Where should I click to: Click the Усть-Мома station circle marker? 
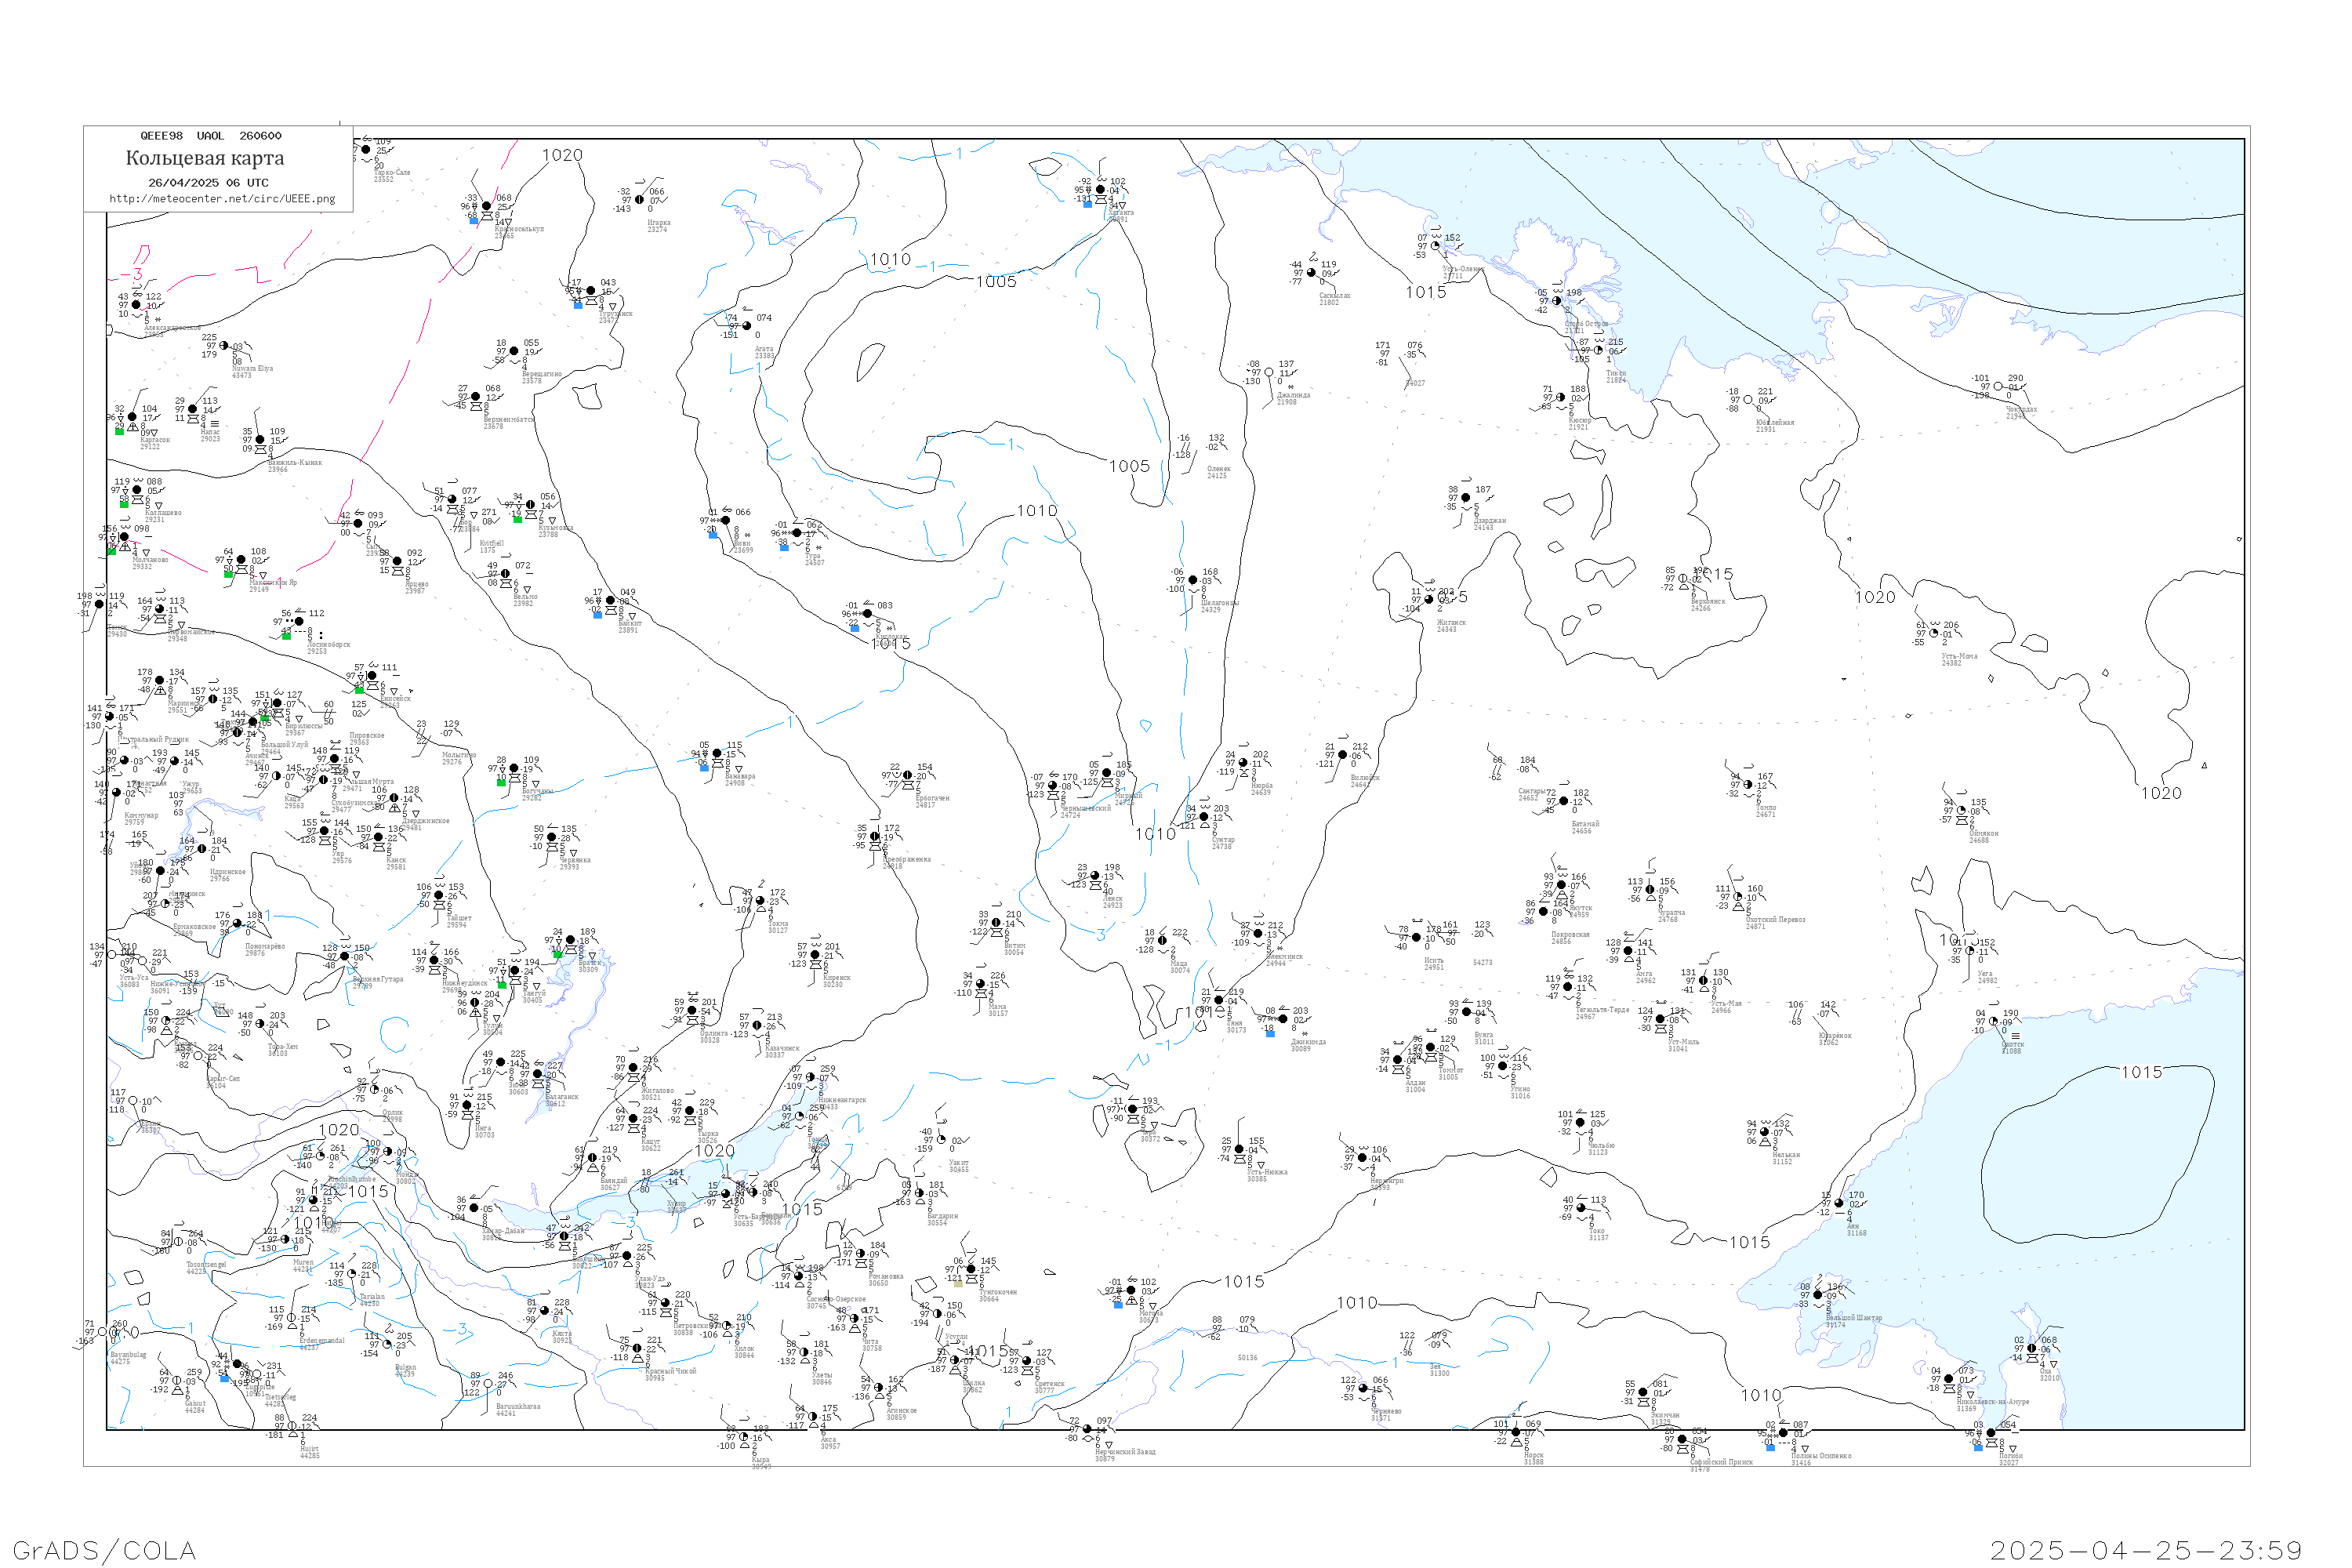click(x=1934, y=633)
